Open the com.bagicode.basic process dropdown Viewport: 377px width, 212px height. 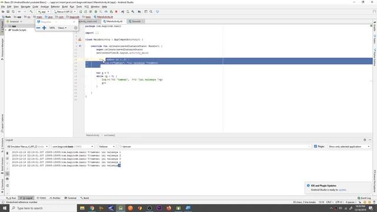[72, 147]
